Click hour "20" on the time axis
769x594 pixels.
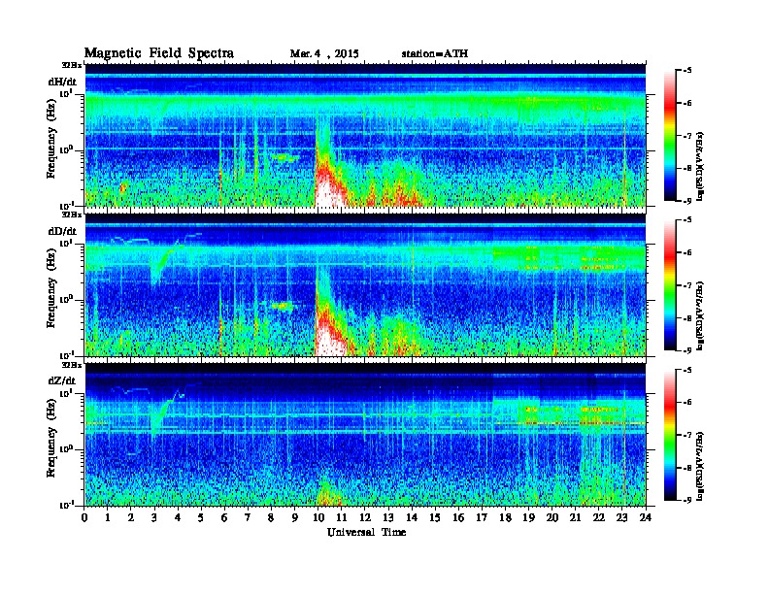pos(552,518)
